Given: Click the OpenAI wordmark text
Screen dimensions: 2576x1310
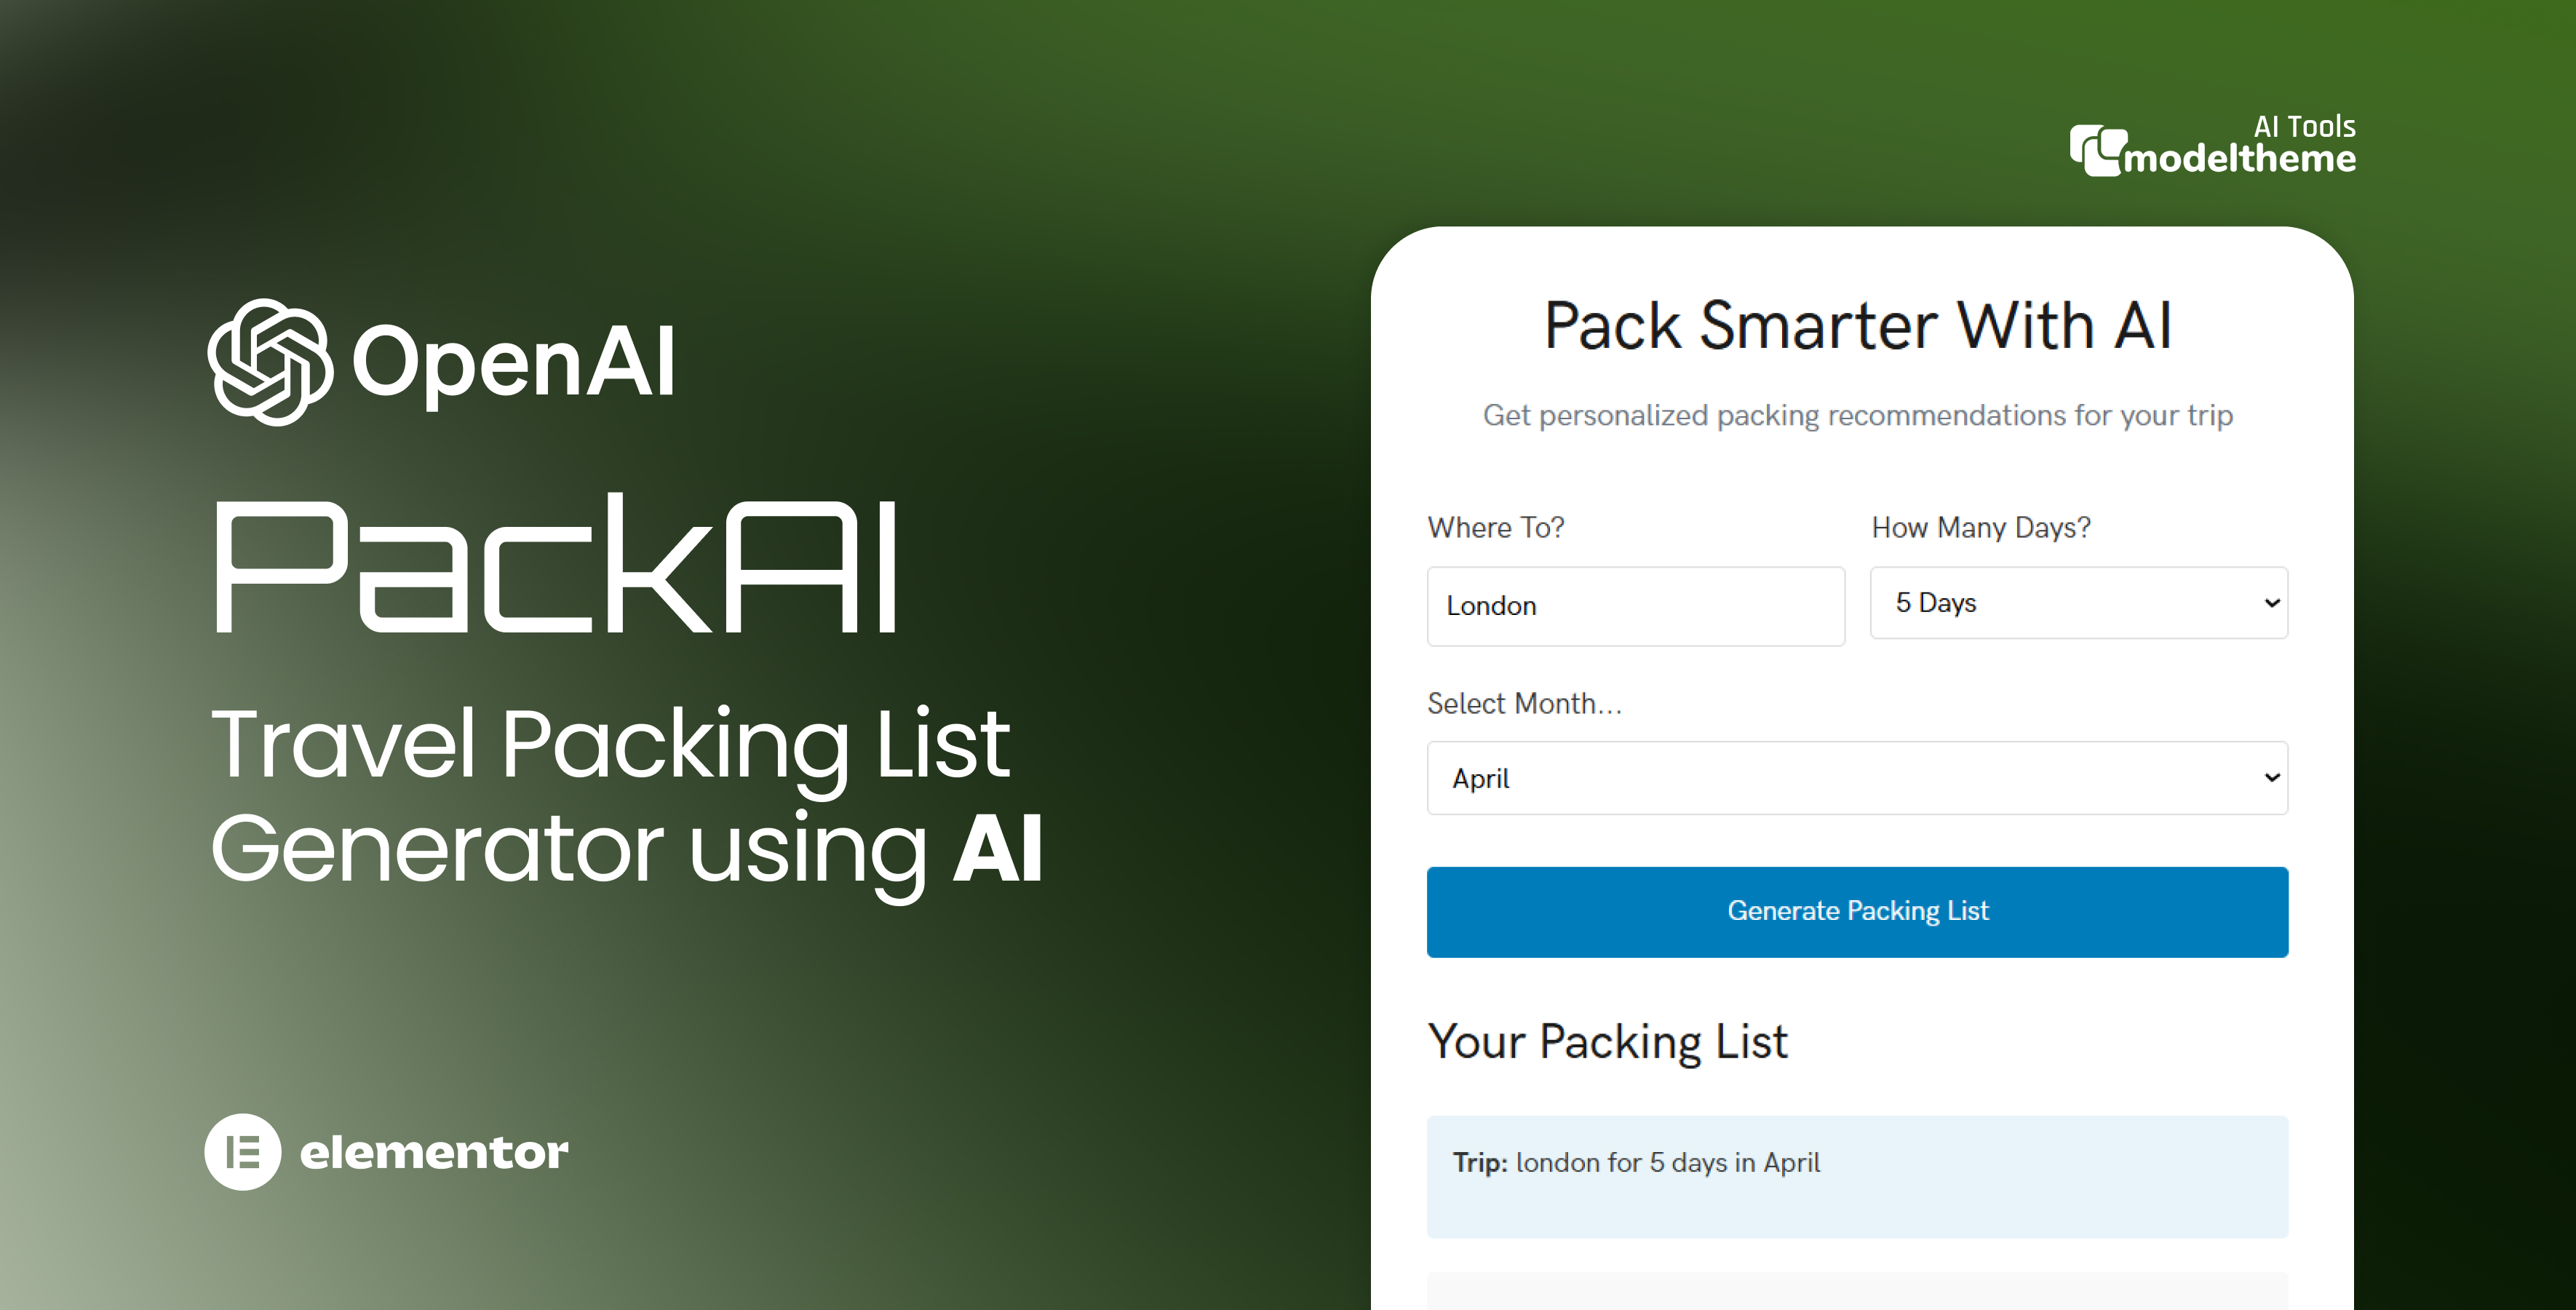Looking at the screenshot, I should click(514, 362).
